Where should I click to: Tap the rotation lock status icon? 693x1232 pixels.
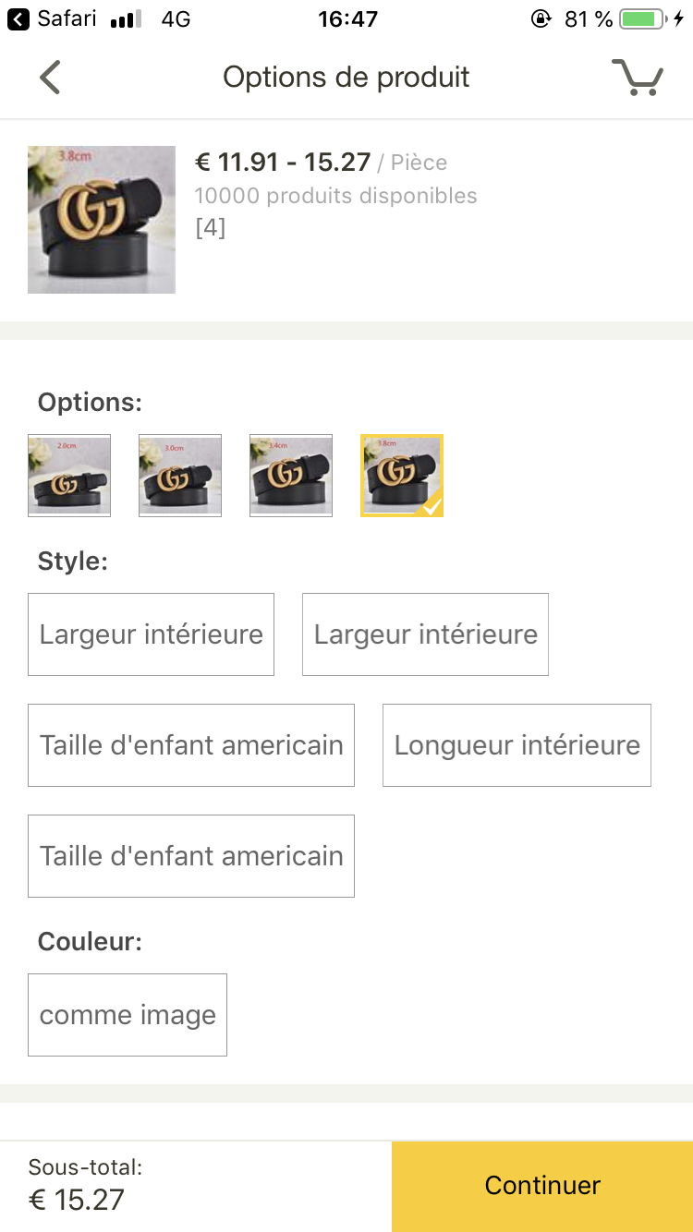(x=541, y=18)
